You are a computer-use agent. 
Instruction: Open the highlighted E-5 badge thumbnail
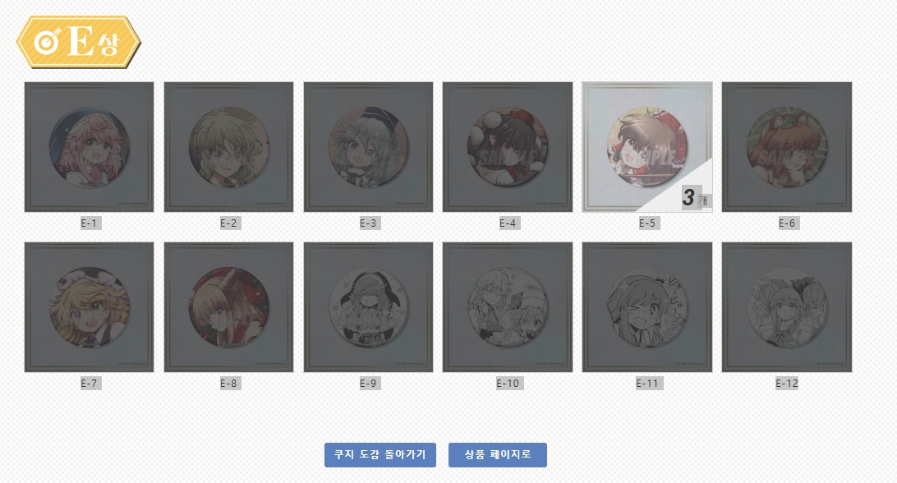tap(647, 147)
